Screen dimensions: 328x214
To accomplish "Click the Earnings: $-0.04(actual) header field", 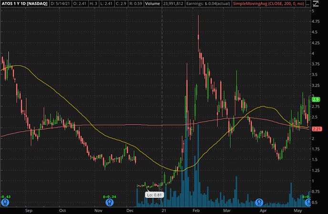I will 208,3.
